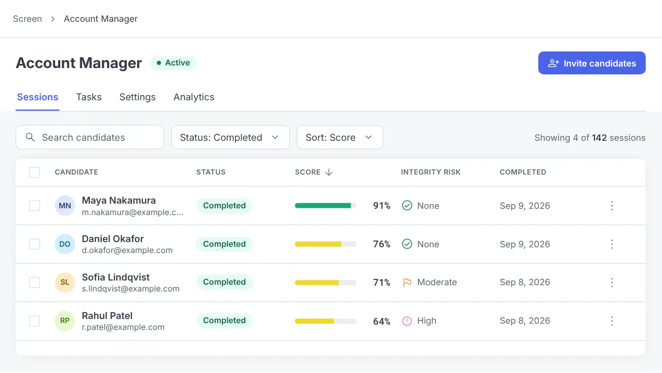The height and width of the screenshot is (373, 662).
Task: Click the magnifier icon in search box
Action: (x=30, y=137)
